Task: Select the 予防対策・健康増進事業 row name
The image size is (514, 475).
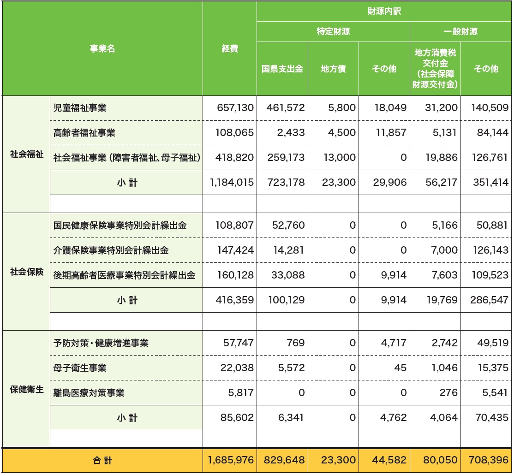Action: [101, 343]
